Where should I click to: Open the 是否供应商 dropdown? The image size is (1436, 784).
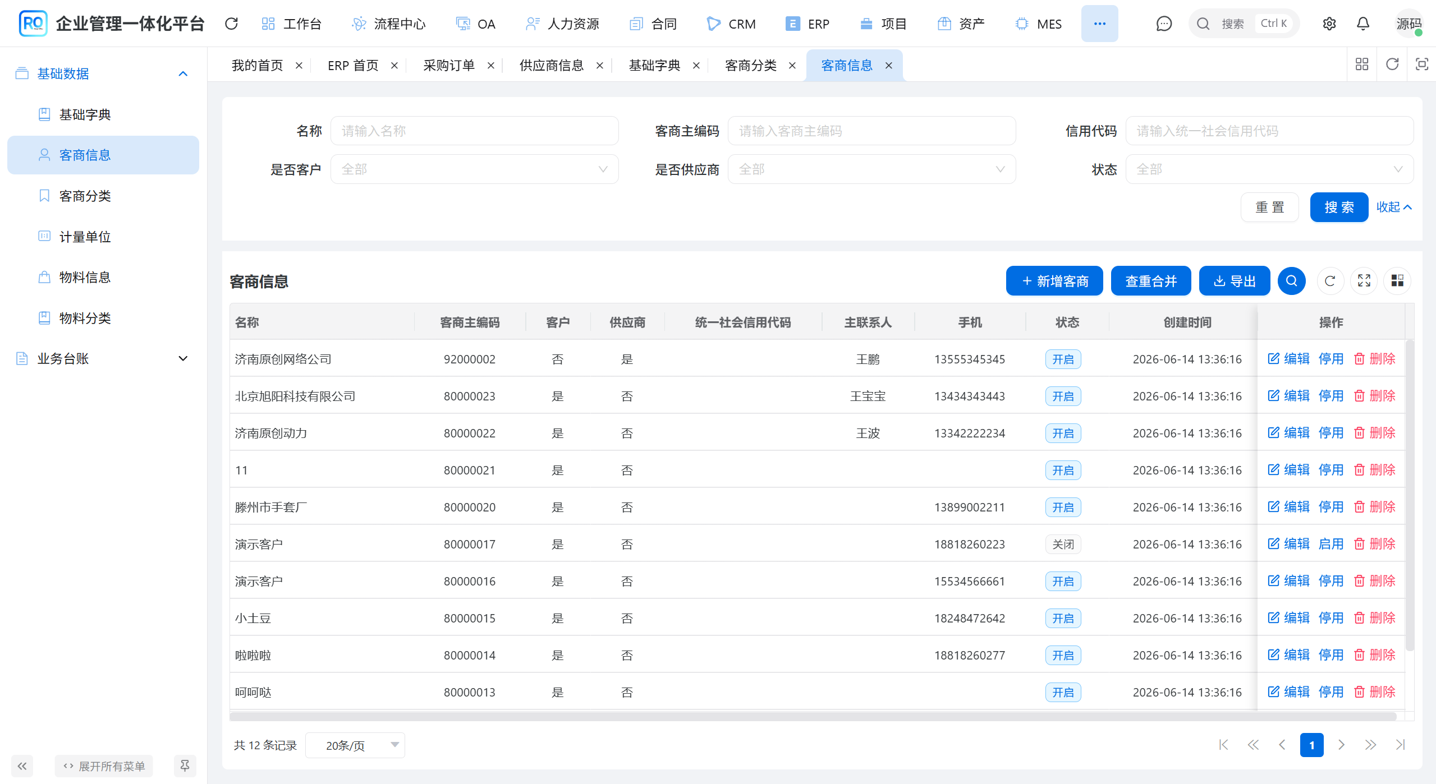click(871, 169)
